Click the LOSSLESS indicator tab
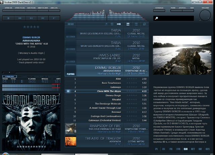Screen dimensions: 215x155 click(9, 76)
